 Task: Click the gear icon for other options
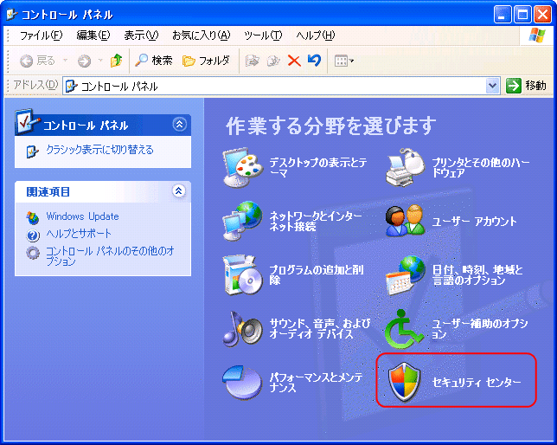click(33, 253)
